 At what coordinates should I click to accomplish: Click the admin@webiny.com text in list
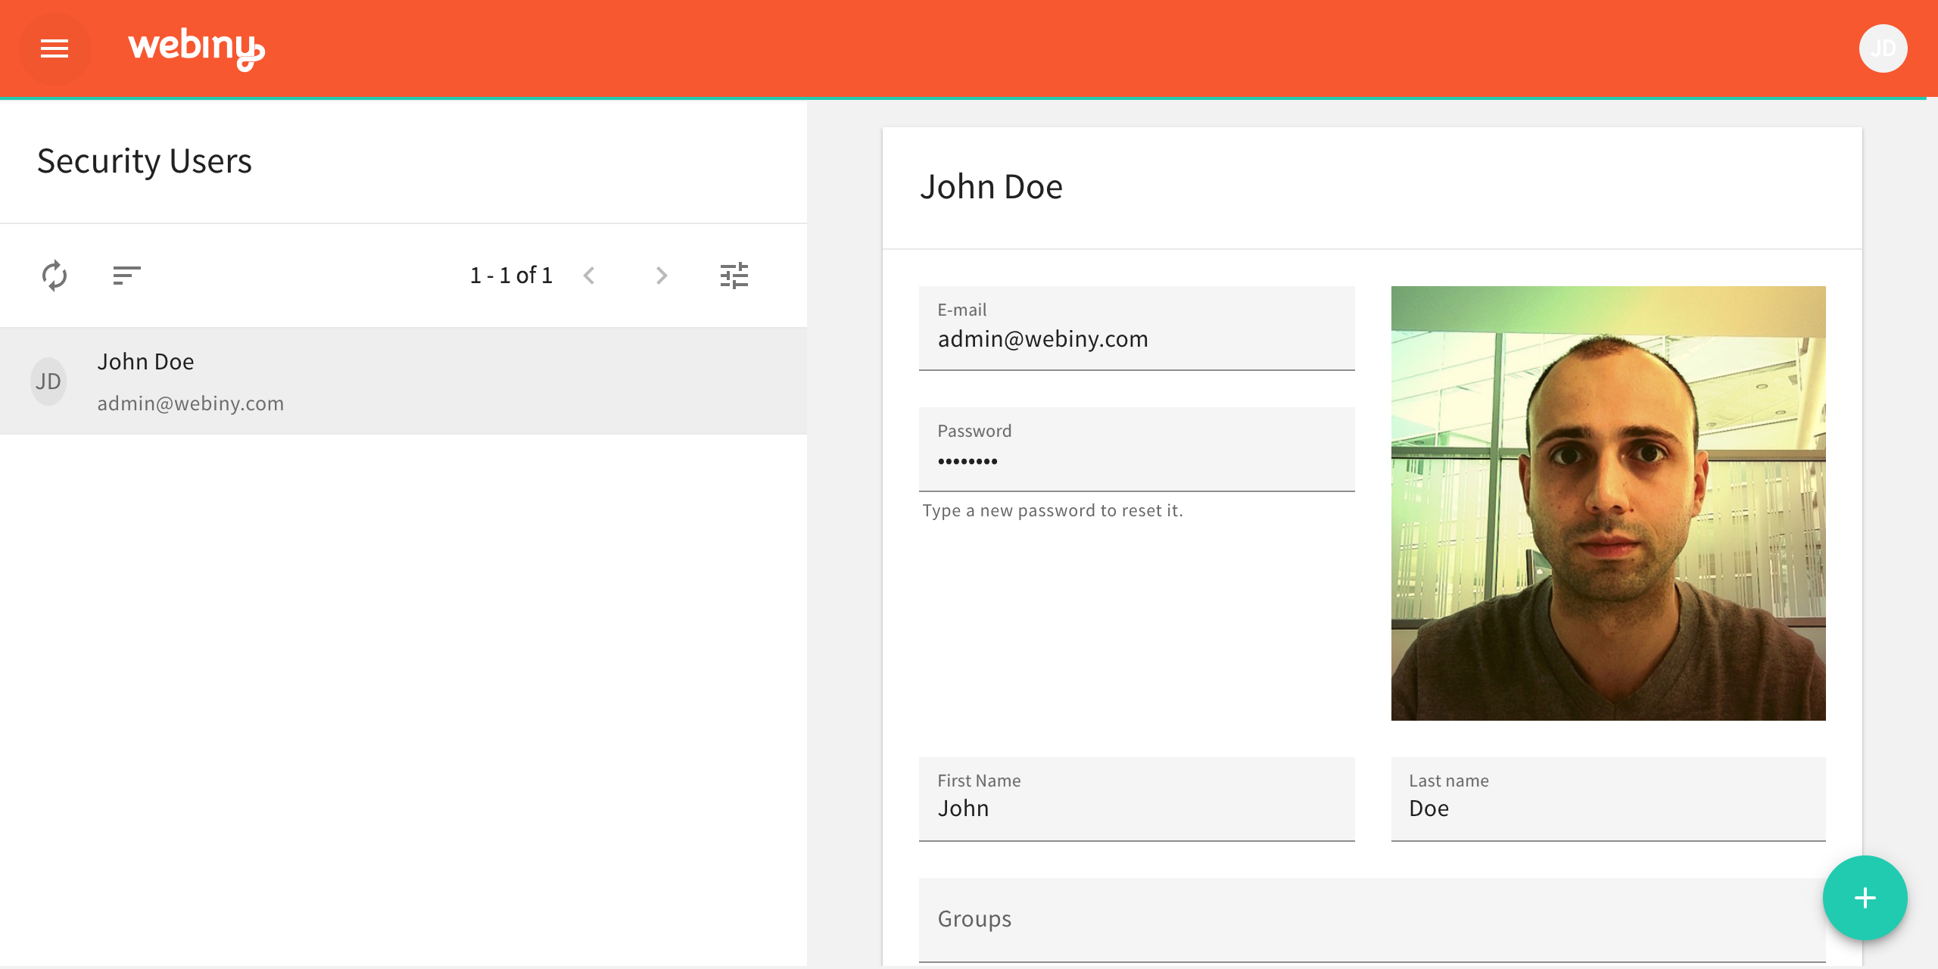pos(191,403)
